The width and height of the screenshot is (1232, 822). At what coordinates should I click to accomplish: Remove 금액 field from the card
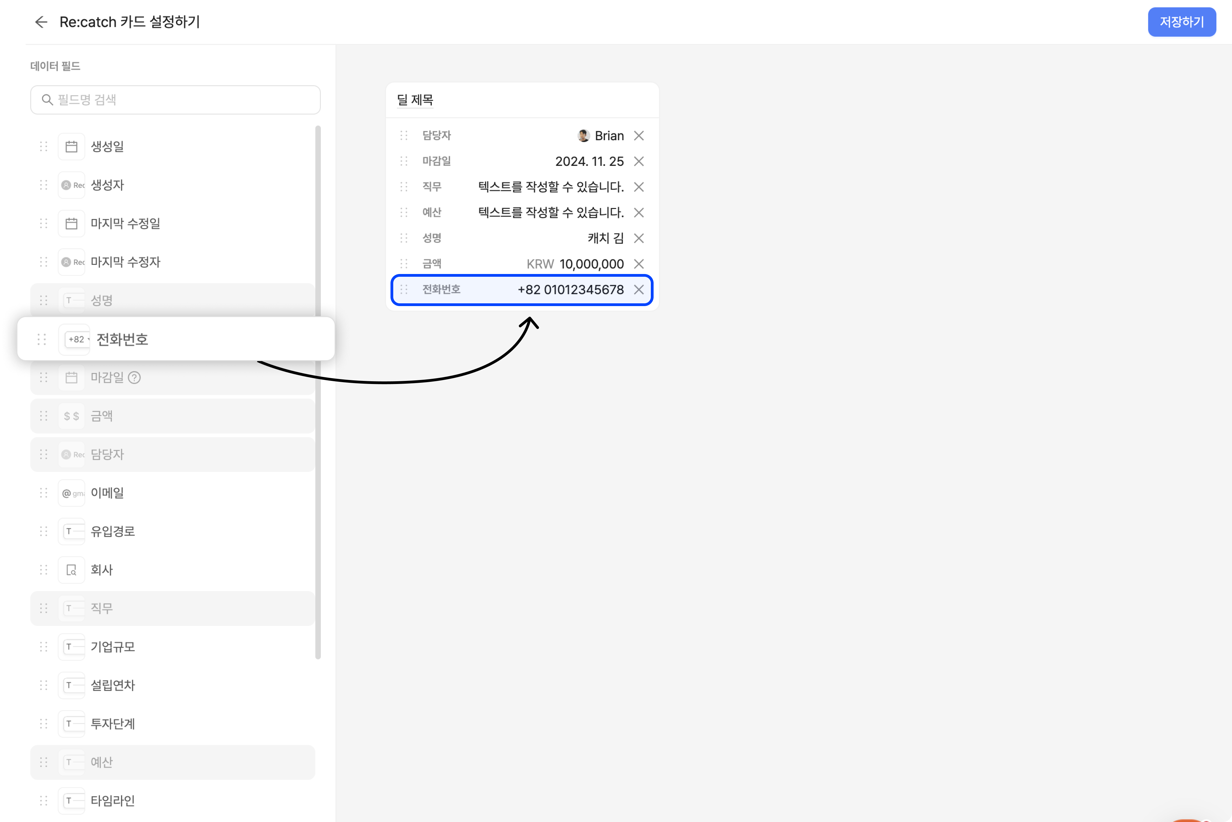coord(639,264)
